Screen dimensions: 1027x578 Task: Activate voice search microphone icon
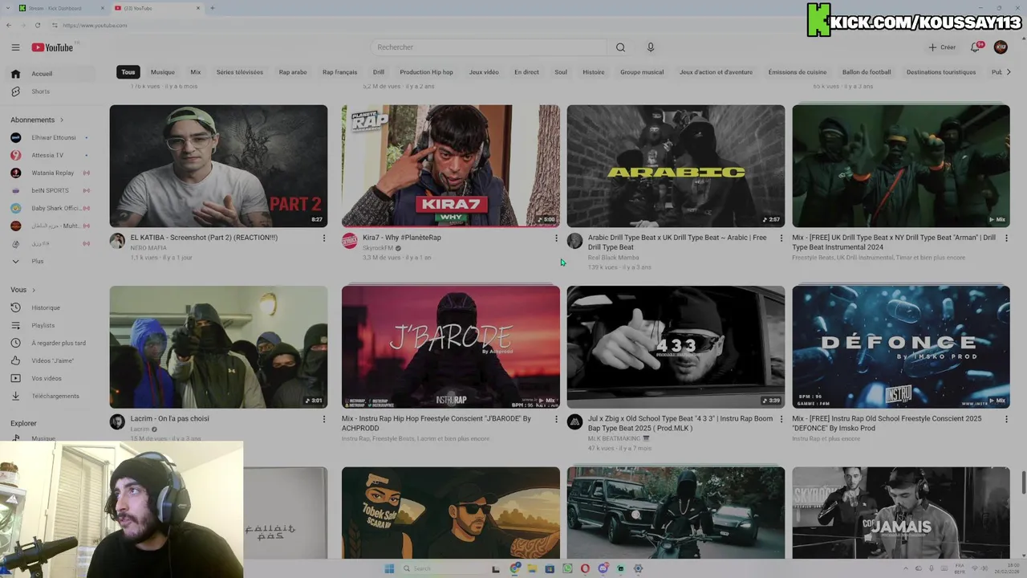pyautogui.click(x=651, y=47)
